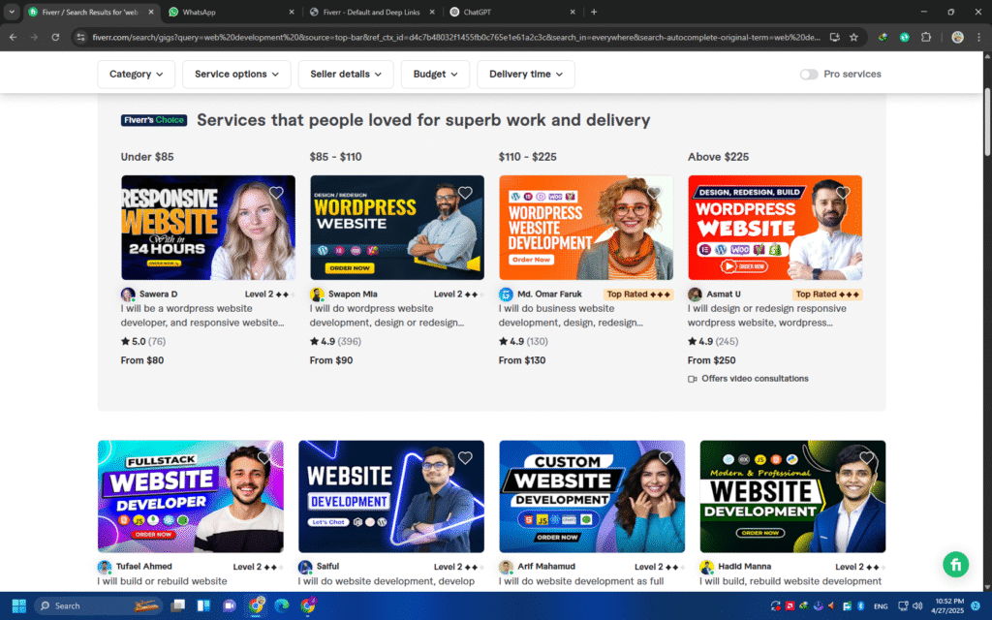Click Windows taskbar Search box
Image resolution: width=992 pixels, height=620 pixels.
[x=98, y=606]
